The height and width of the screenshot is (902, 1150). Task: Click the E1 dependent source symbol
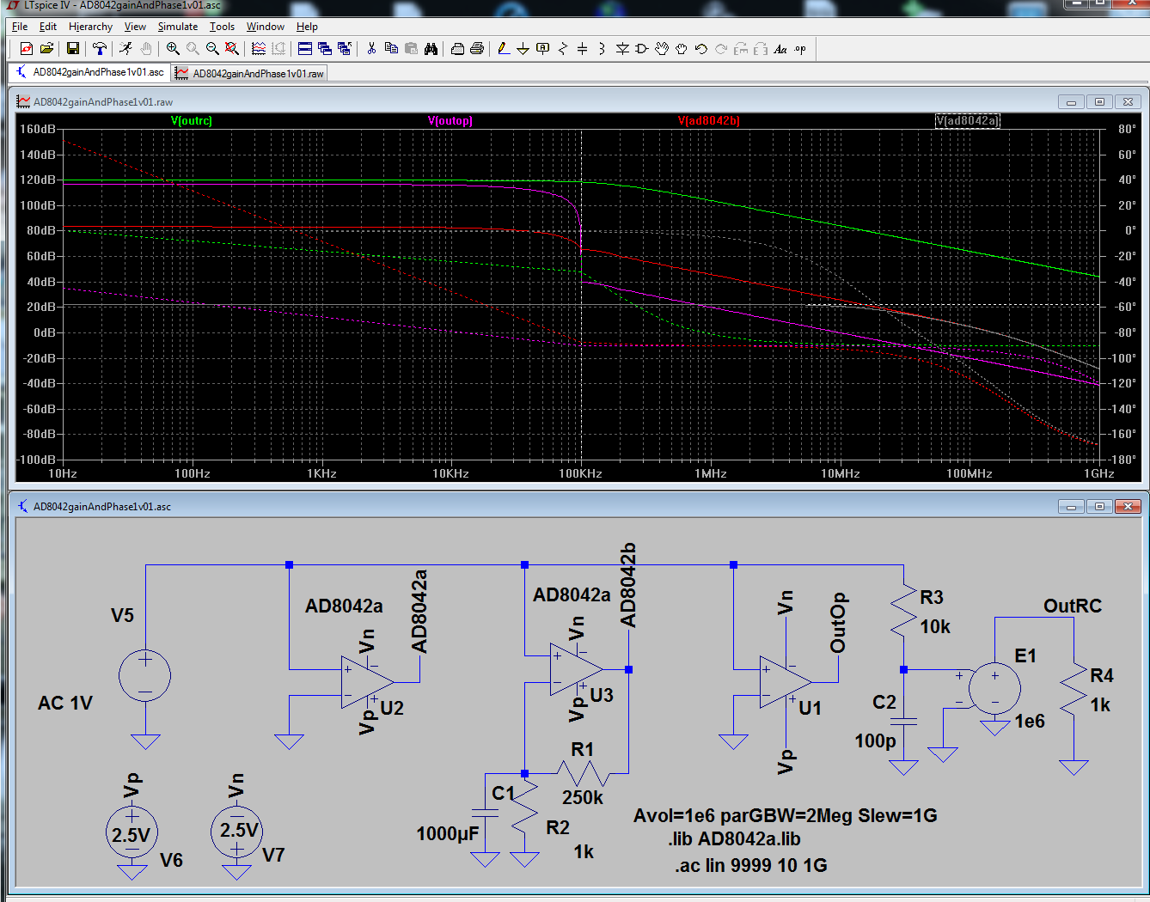click(x=994, y=688)
